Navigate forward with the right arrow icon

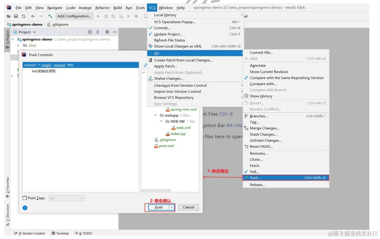coord(41,16)
